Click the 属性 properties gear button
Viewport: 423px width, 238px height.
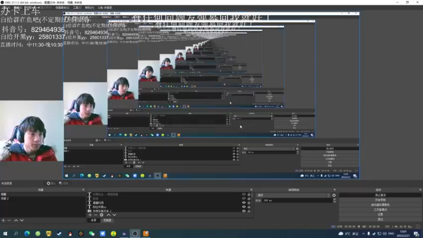tap(51, 184)
